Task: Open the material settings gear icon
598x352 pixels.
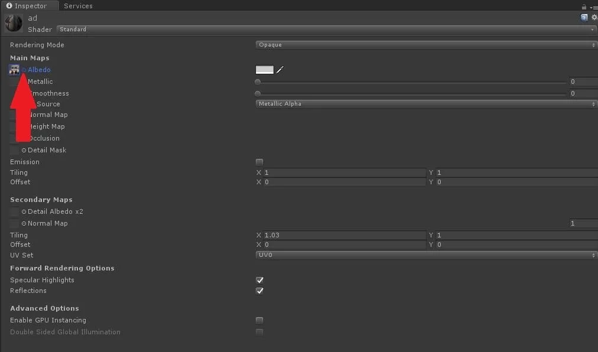Action: [x=594, y=18]
